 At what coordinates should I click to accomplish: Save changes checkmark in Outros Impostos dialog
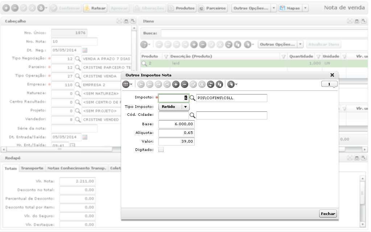(x=193, y=84)
